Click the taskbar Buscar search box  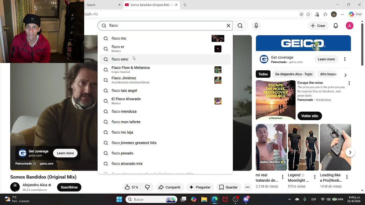(x=151, y=199)
